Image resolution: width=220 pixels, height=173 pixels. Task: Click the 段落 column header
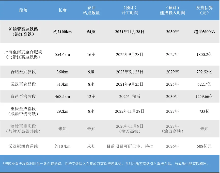[x=23, y=10]
